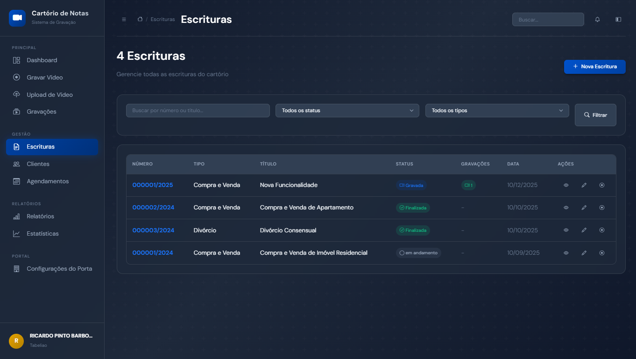
Task: Click the Nova Escritura button
Action: pos(595,67)
